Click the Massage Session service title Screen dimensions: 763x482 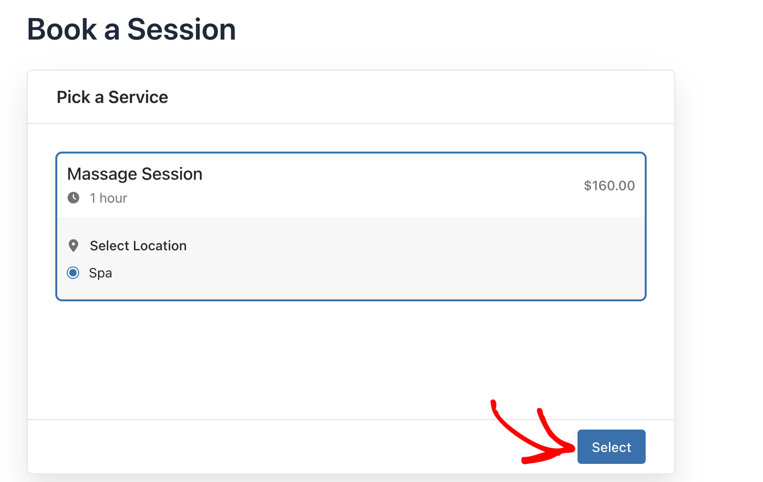coord(134,174)
